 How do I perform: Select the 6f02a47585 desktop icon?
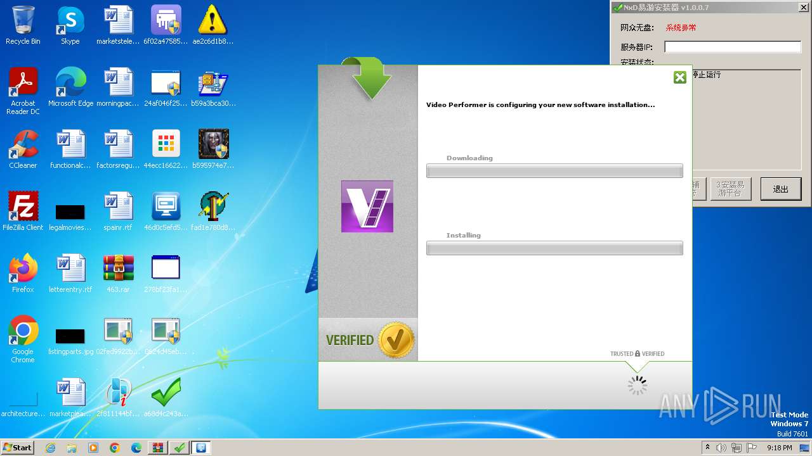point(166,25)
